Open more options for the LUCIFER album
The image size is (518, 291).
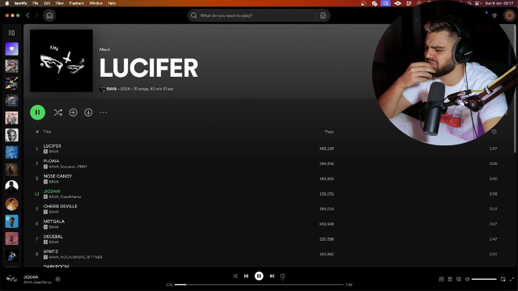104,112
